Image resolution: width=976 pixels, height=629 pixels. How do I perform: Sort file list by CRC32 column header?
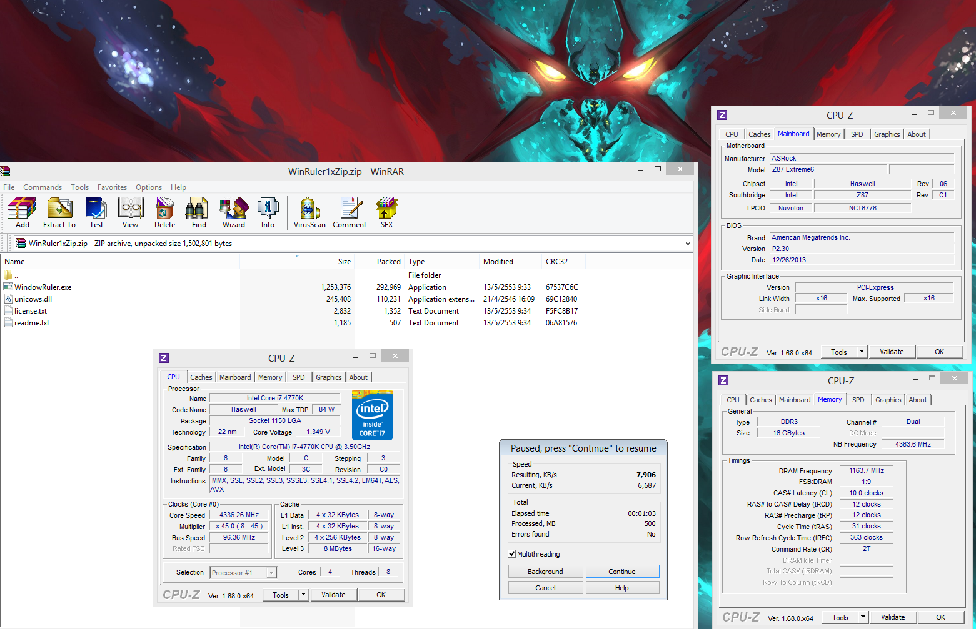tap(564, 262)
